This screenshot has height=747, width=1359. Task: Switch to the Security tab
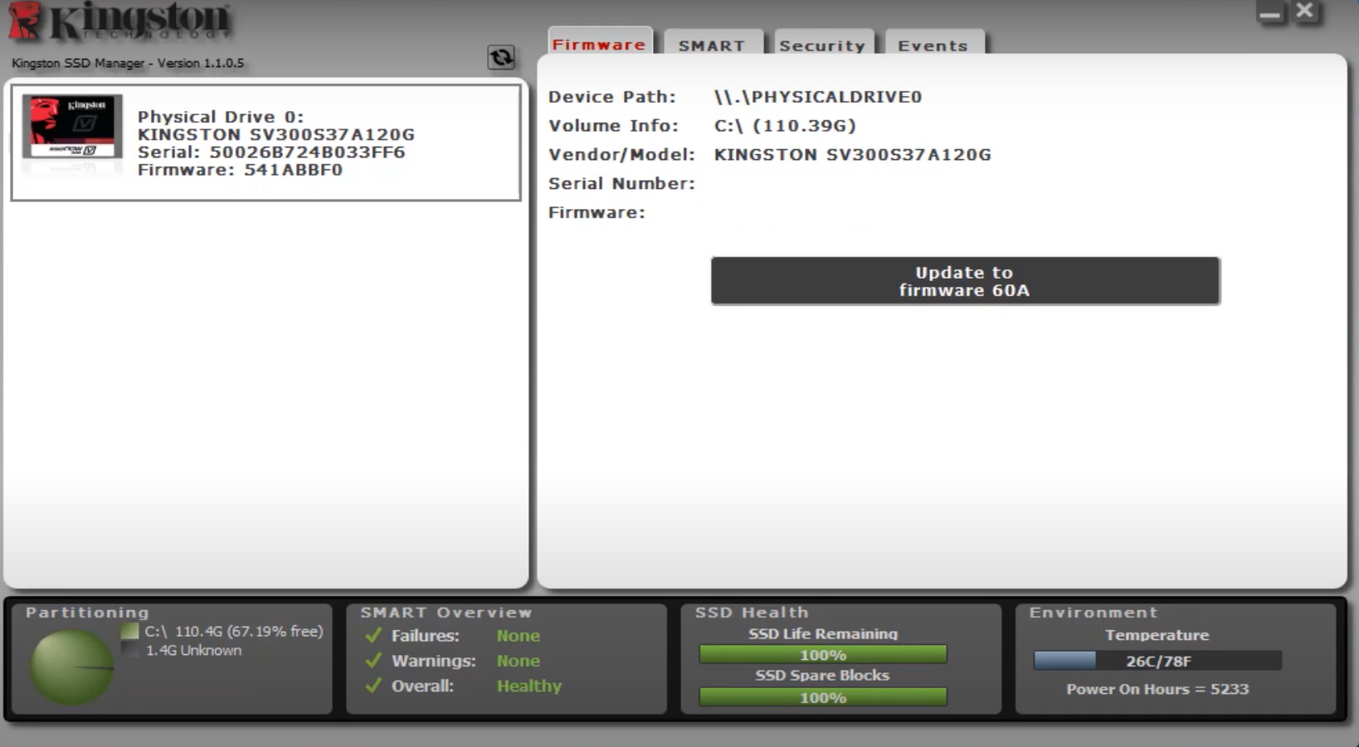822,46
